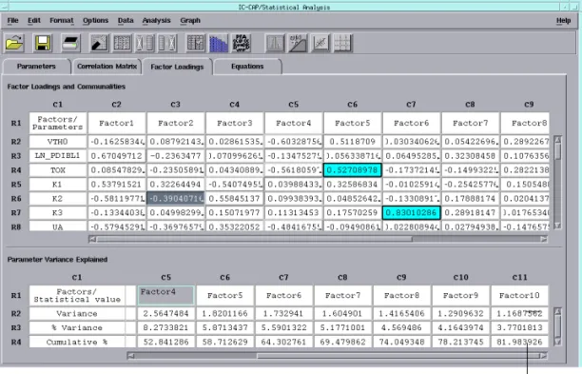
Task: Click cell 0.55845137 in K2 row
Action: [235, 199]
